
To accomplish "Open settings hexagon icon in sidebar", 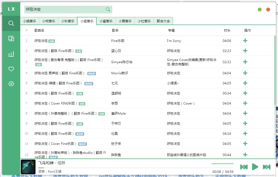I will point(11,84).
